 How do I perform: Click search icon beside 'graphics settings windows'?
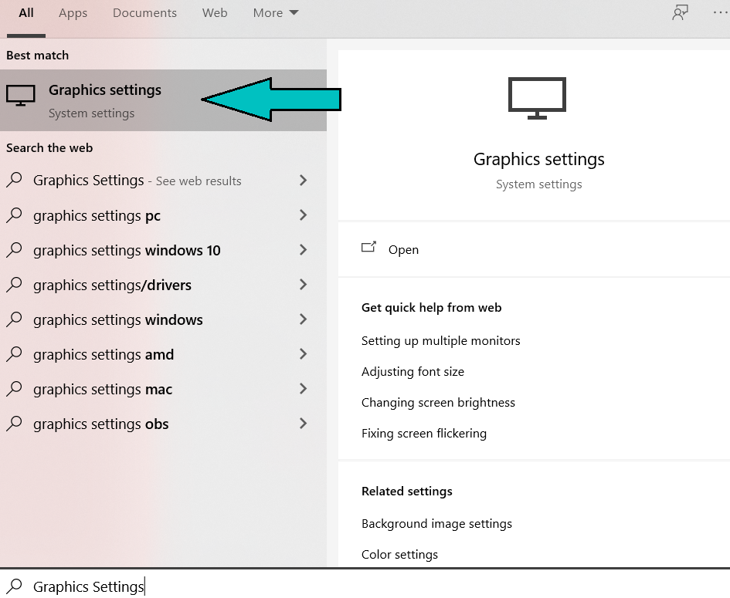pos(15,319)
